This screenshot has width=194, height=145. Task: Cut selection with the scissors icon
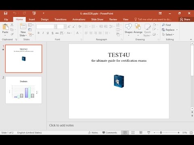point(12,25)
